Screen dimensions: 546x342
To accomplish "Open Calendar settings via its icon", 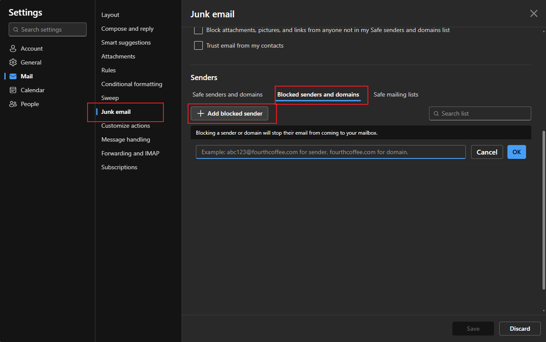I will 12,90.
